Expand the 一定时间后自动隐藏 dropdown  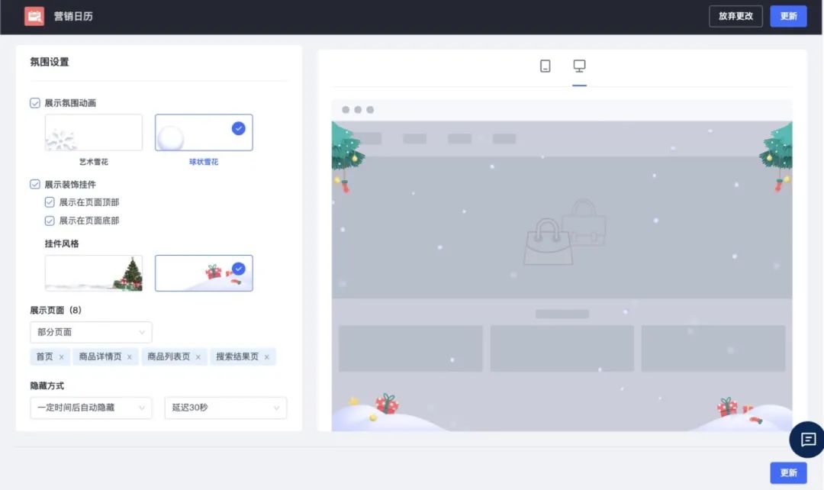tap(91, 408)
